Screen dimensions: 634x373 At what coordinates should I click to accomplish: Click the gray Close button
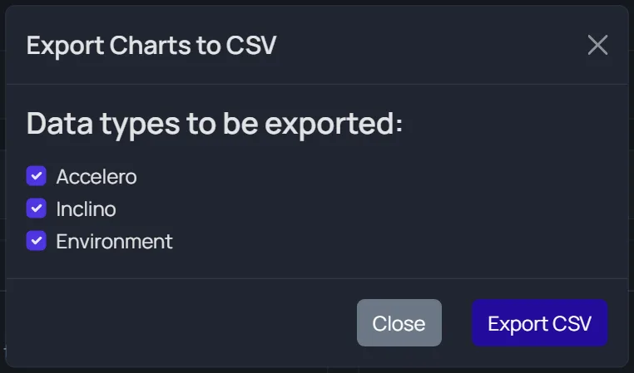click(x=399, y=322)
